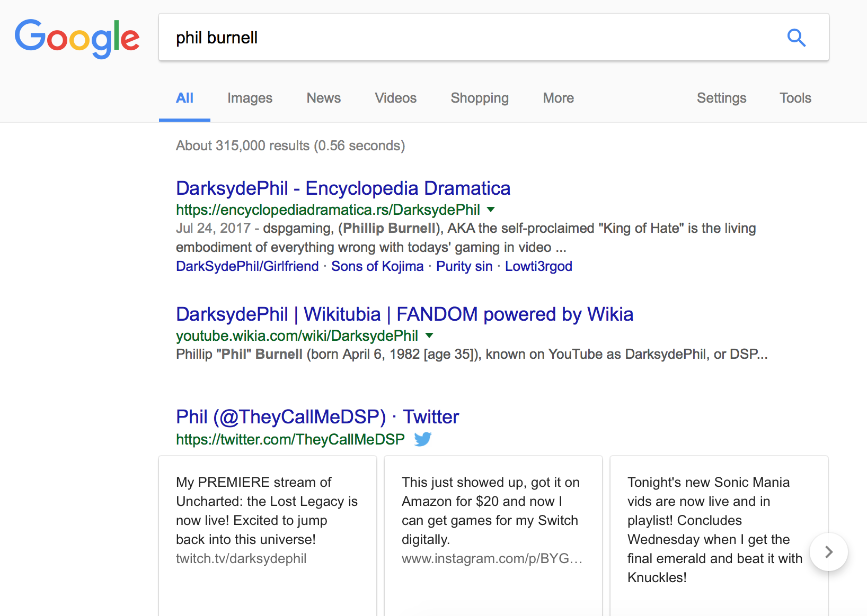Open search Tools

(795, 98)
